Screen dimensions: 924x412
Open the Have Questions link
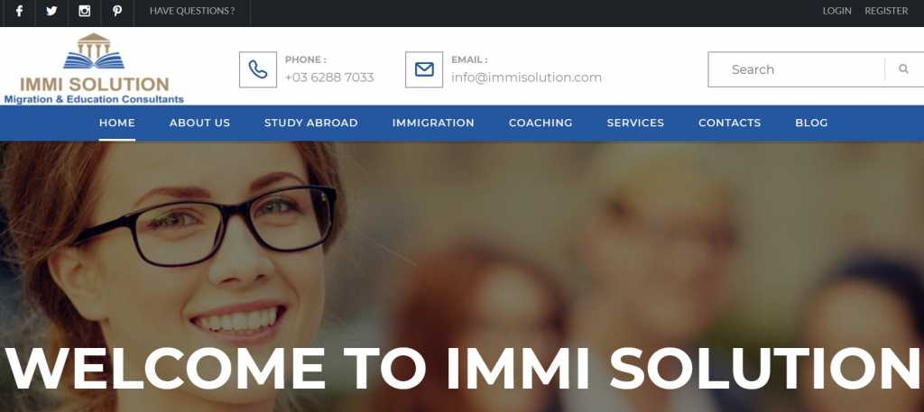pos(192,11)
